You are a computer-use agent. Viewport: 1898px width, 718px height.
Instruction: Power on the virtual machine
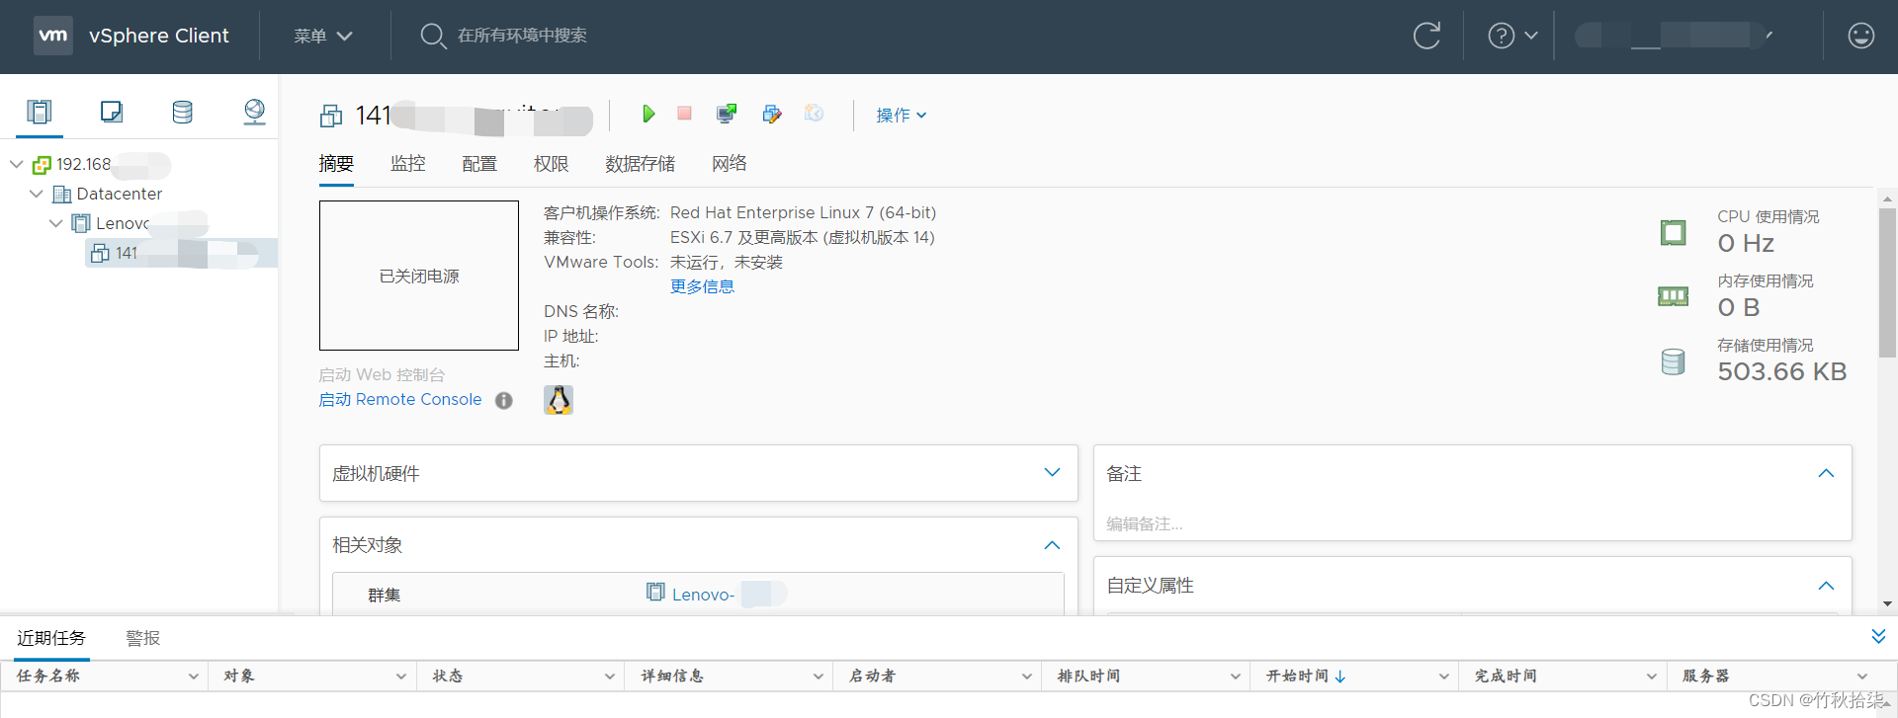point(648,114)
